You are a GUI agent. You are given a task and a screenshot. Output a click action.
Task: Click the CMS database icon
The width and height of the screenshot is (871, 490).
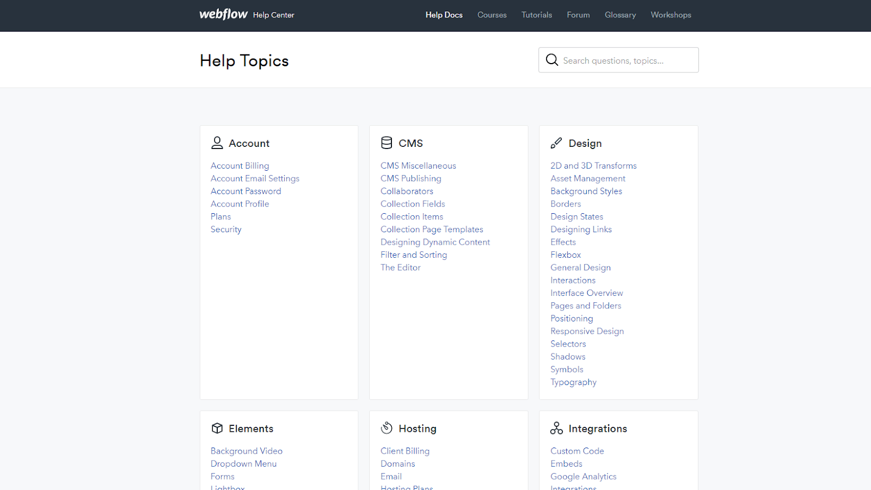[x=387, y=142]
